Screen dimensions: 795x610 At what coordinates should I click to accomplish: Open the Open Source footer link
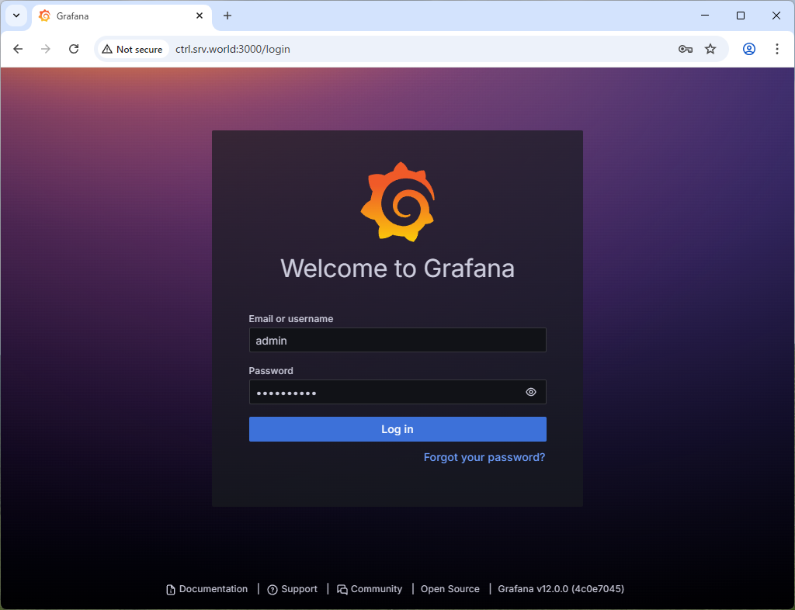coord(450,589)
